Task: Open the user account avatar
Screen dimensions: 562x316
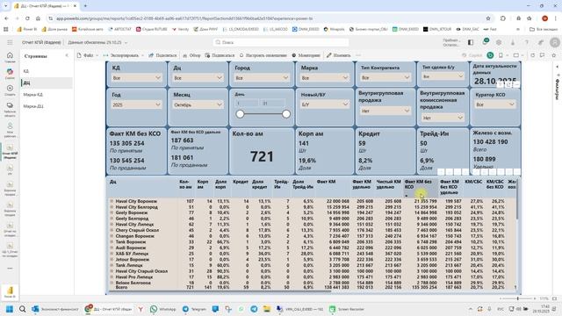Action: coord(555,42)
